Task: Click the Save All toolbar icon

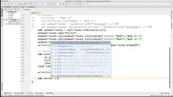Action: click(x=5, y=4)
